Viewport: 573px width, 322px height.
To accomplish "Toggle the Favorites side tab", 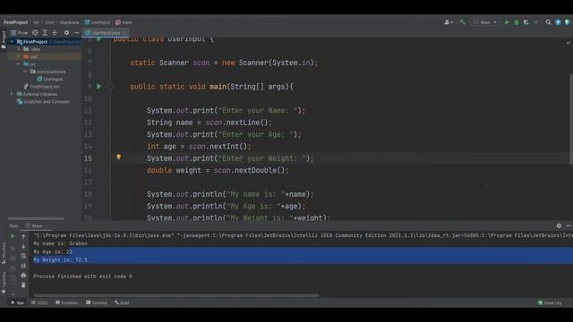I will (4, 283).
